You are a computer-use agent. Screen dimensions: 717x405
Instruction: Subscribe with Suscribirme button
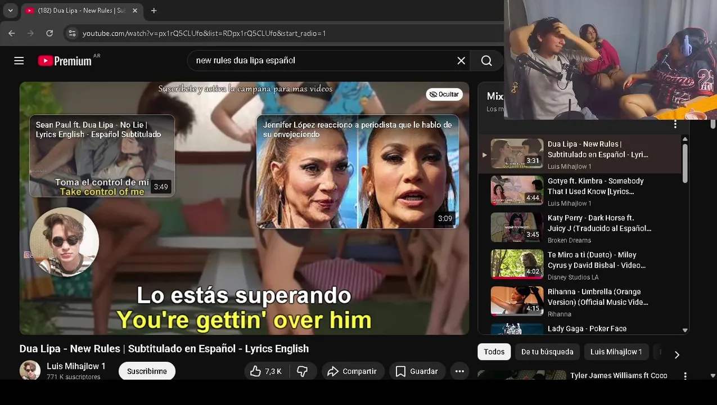147,371
